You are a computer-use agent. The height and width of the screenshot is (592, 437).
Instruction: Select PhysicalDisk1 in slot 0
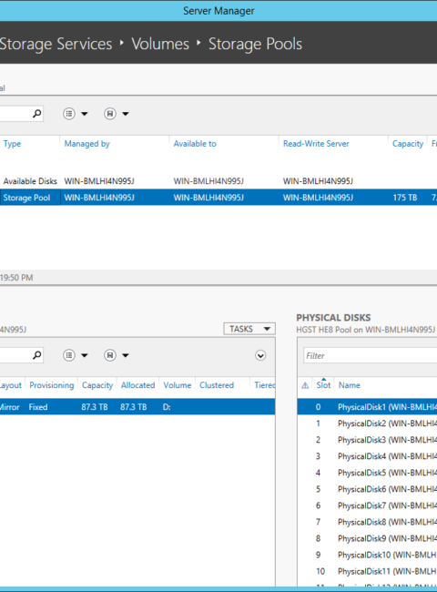click(367, 407)
